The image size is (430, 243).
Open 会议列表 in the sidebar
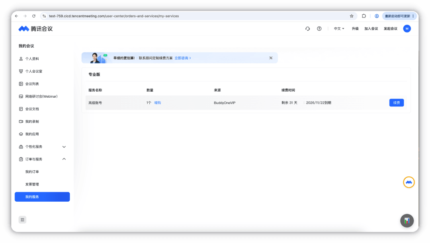42,84
